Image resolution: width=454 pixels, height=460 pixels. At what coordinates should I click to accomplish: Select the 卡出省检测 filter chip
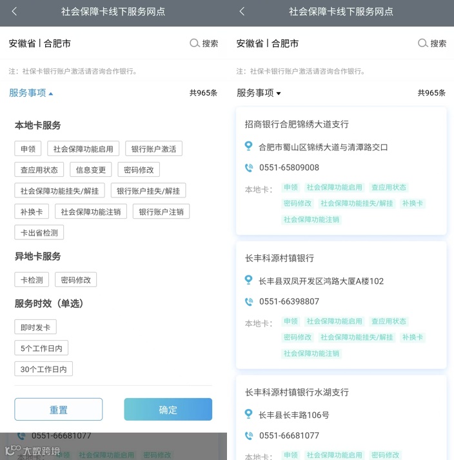click(39, 232)
